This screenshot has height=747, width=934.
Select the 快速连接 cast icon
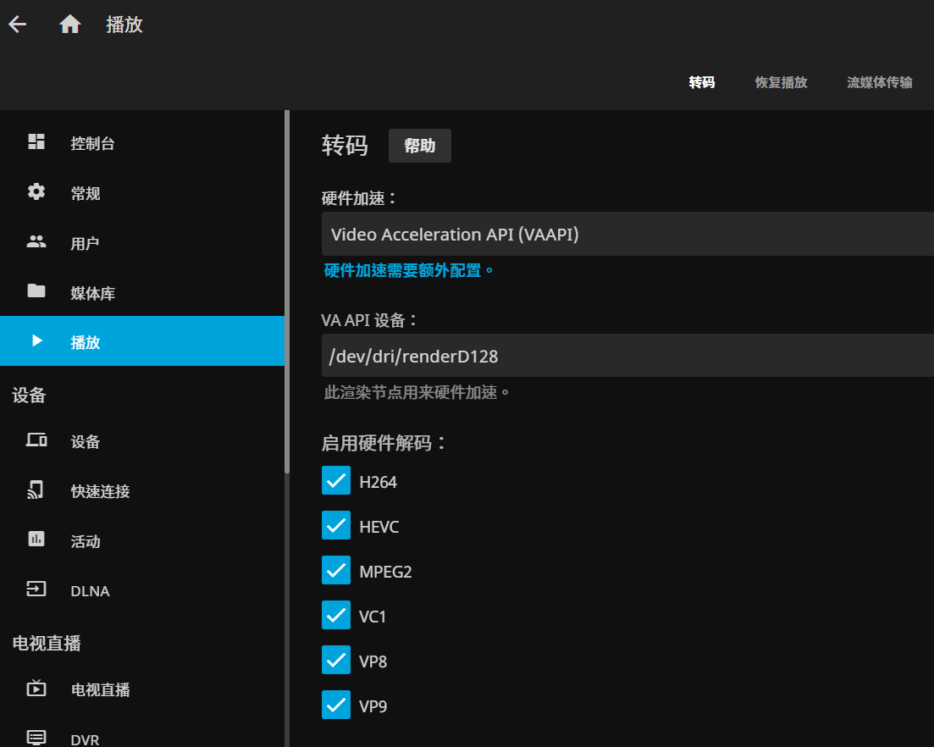[36, 490]
